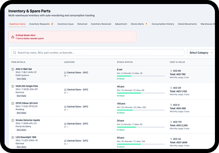
Task: Click stock level bar for CPVC Elbow 3/4 inch
Action: click(141, 110)
